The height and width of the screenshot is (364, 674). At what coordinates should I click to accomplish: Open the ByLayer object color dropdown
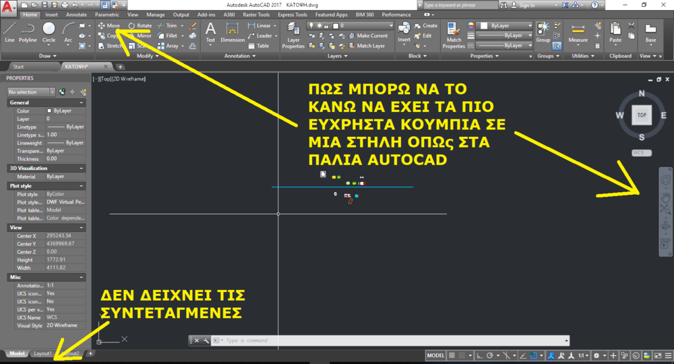[x=507, y=26]
